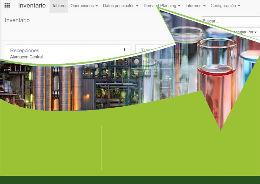Click the Inventario breadcrumb heading
Screen dimensions: 260x184
point(17,20)
